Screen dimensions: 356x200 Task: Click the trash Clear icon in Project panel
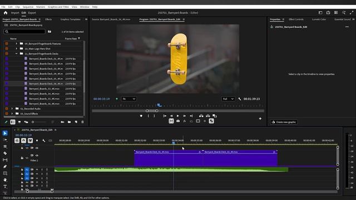pos(82,122)
